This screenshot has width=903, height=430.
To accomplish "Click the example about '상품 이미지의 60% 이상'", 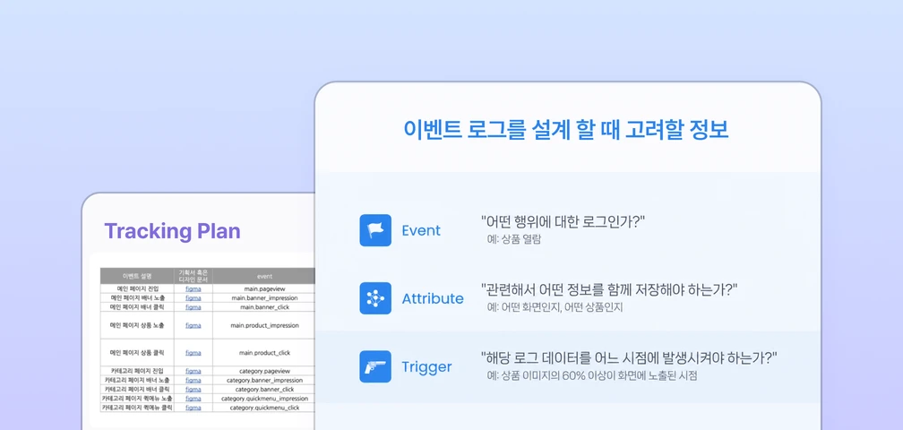I will 593,376.
